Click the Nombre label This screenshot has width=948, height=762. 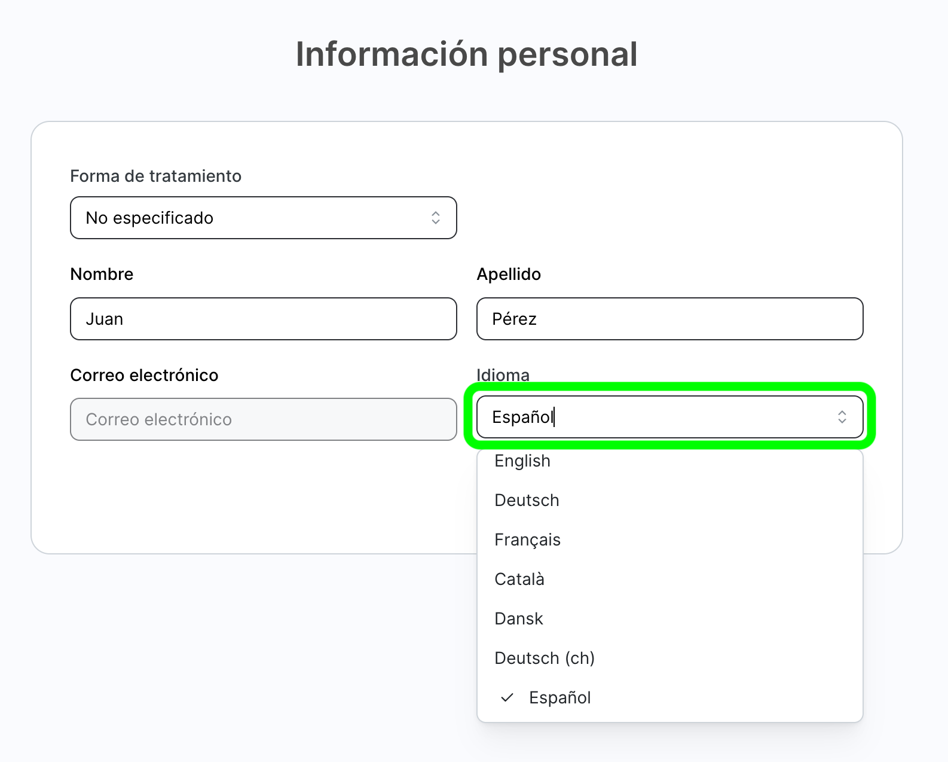(x=102, y=274)
